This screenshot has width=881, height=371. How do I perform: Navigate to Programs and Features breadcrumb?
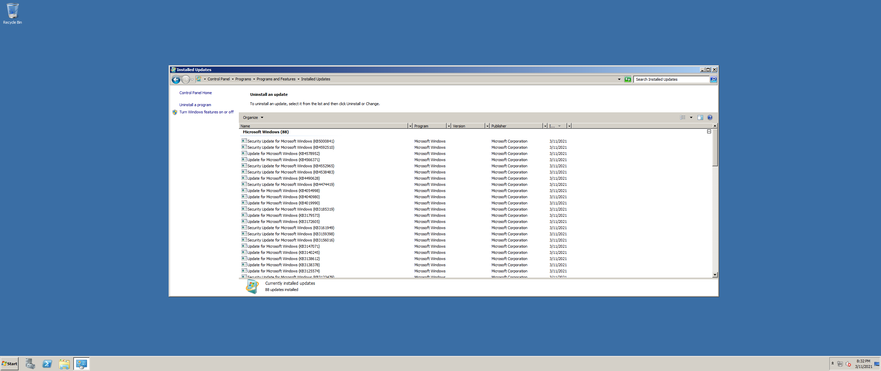pos(276,79)
